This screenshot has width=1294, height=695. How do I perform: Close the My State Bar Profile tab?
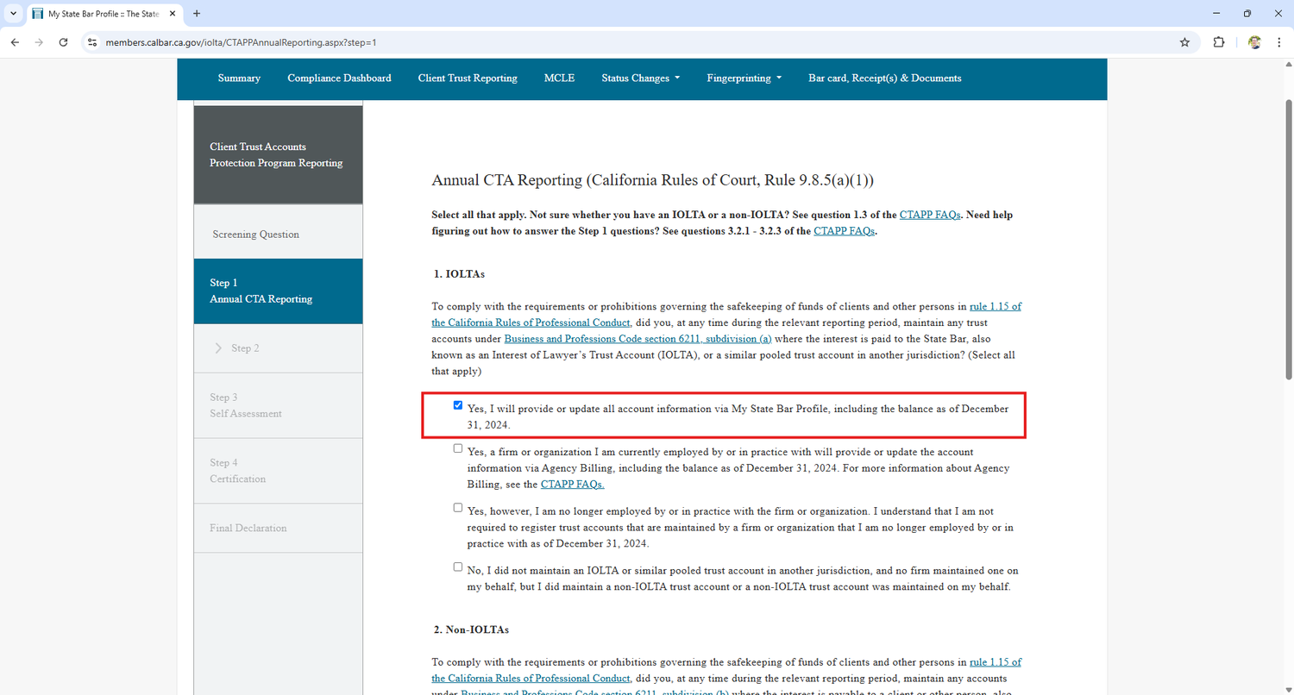[x=173, y=14]
